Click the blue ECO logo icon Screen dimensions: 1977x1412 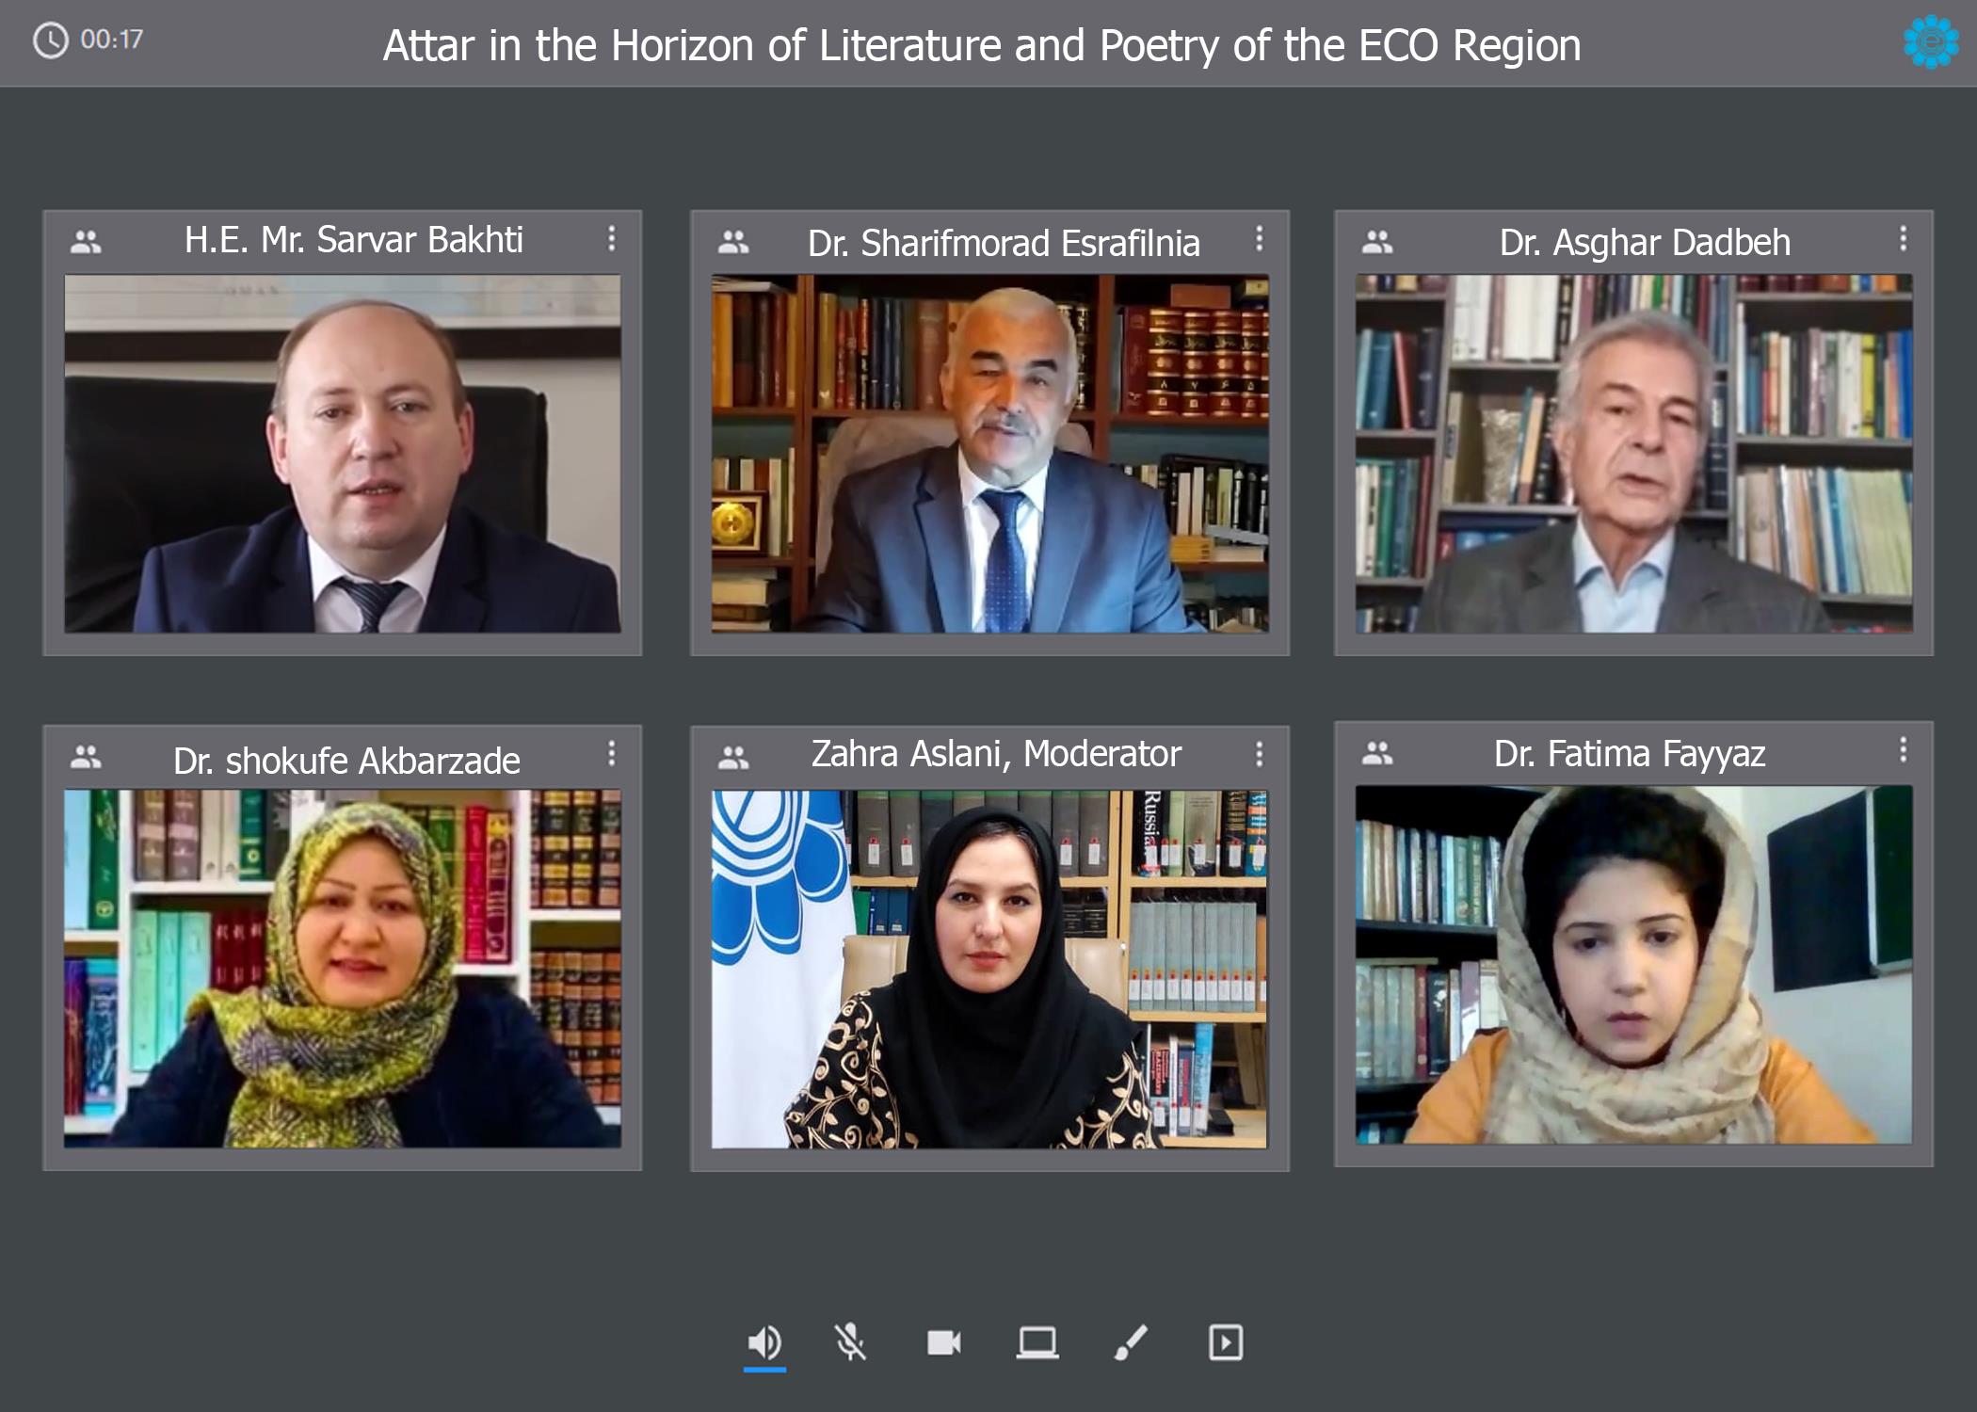1931,41
